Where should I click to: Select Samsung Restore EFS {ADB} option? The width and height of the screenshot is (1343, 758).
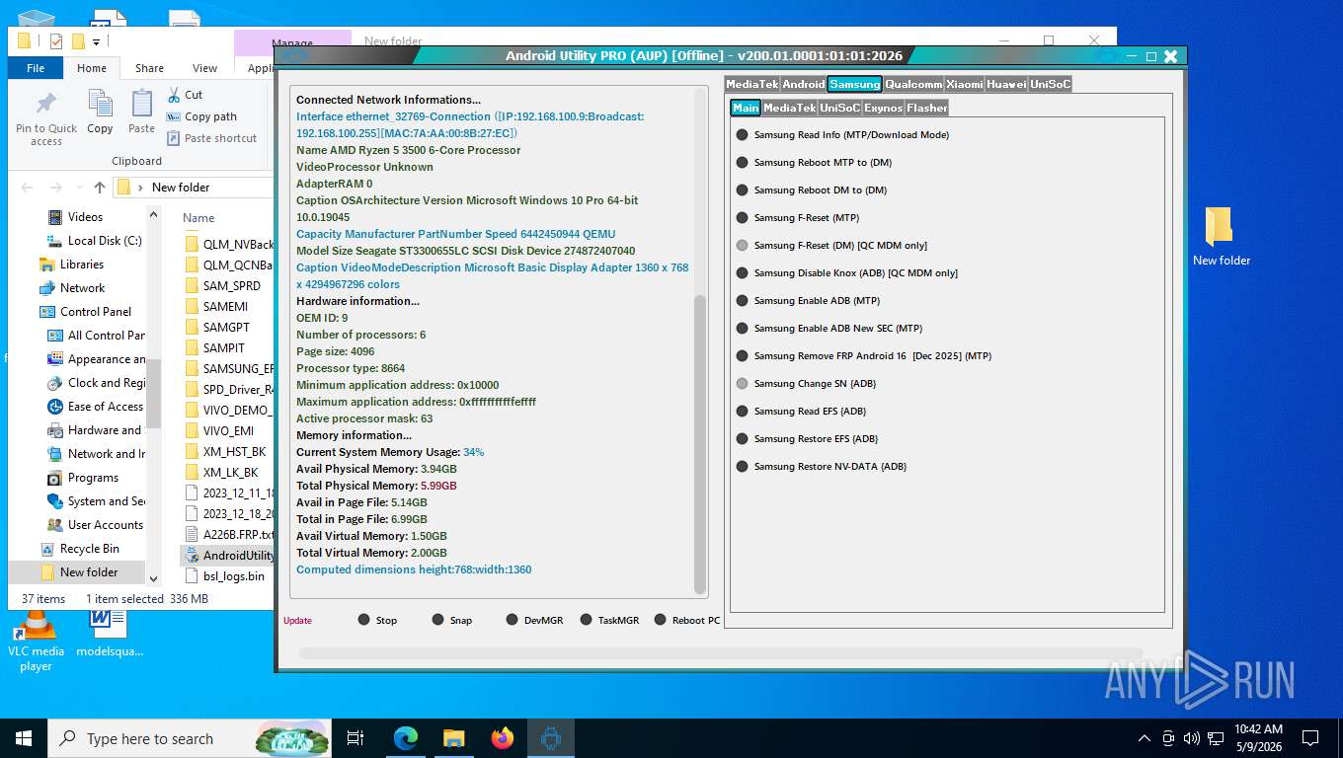click(742, 438)
